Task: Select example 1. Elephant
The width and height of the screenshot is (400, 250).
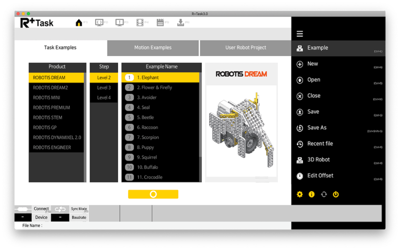Action: (x=160, y=77)
